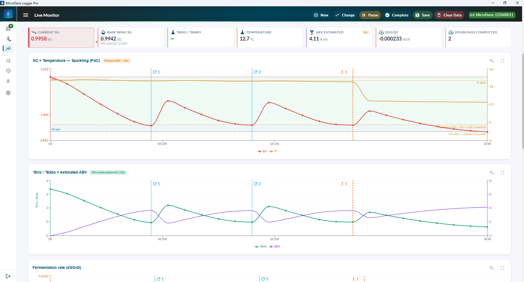524x282 pixels.
Task: Click the T° 20°C reference label
Action: (x=481, y=83)
